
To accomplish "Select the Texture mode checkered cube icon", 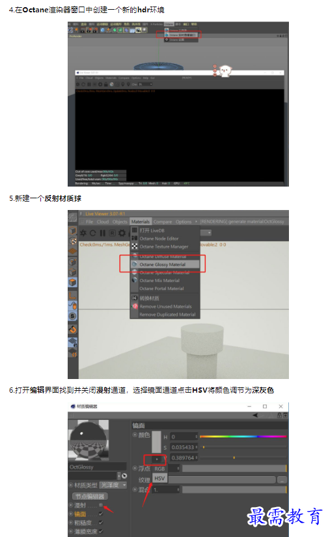I will [x=73, y=241].
